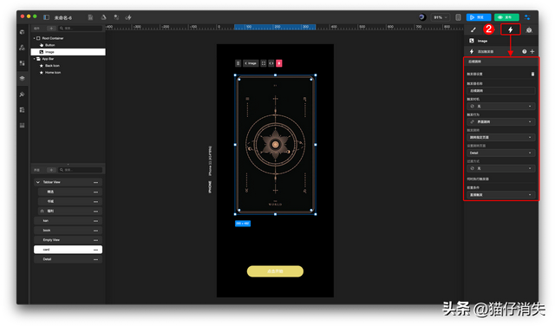Open more options for card page
The height and width of the screenshot is (326, 555).
coord(95,250)
